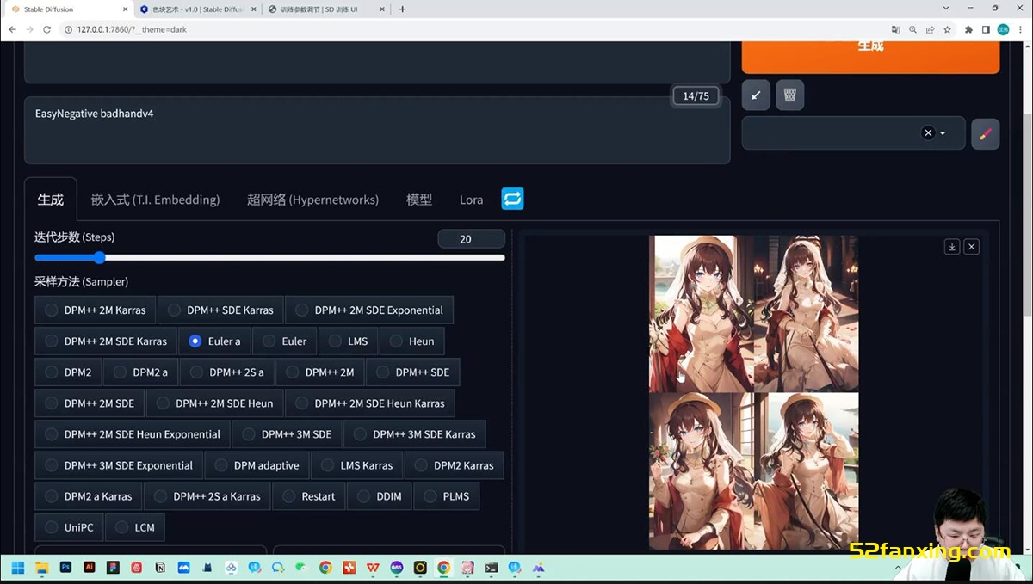
Task: Click the download icon above the image gallery
Action: pos(952,247)
